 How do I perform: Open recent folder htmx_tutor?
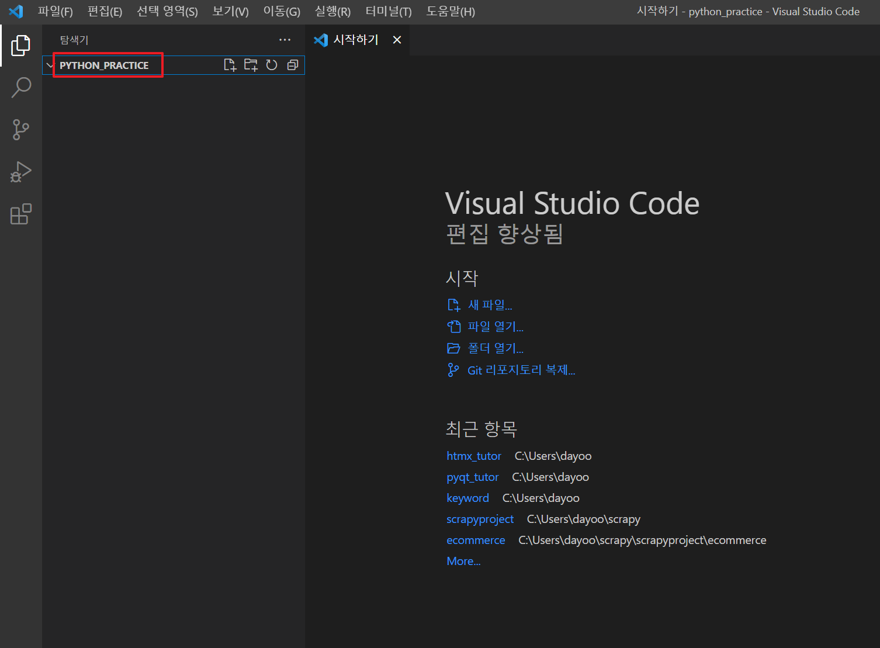pyautogui.click(x=474, y=456)
